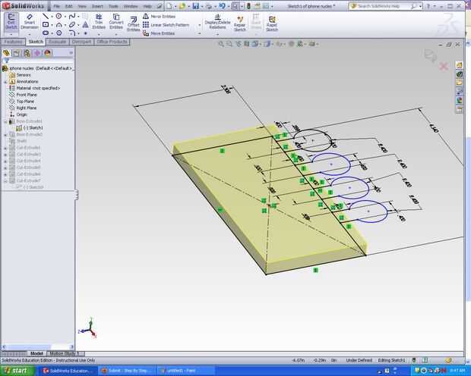Expand the first Cut-Extrude feature node

(x=5, y=148)
